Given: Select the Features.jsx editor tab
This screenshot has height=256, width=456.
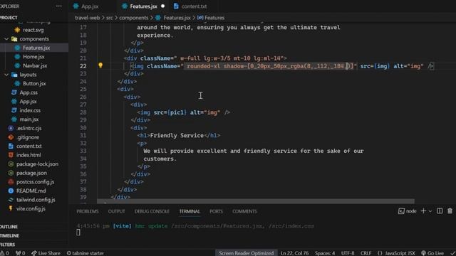Looking at the screenshot, I should click(143, 6).
